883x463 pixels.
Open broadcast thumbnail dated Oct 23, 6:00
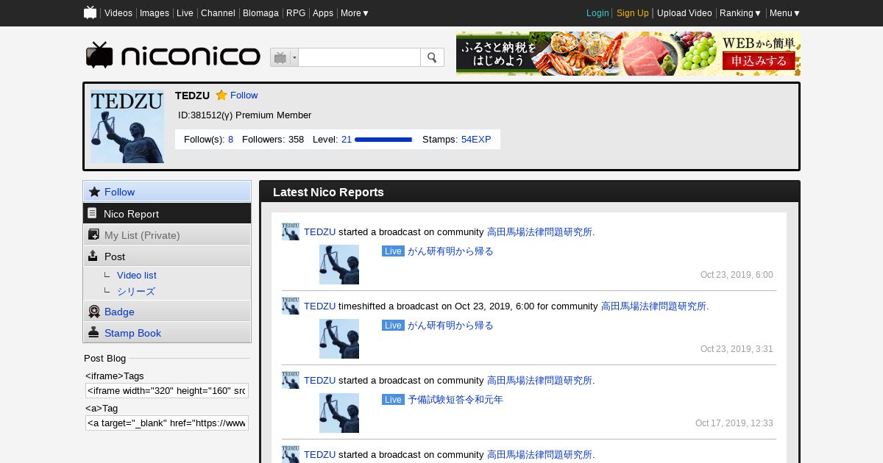click(x=339, y=265)
